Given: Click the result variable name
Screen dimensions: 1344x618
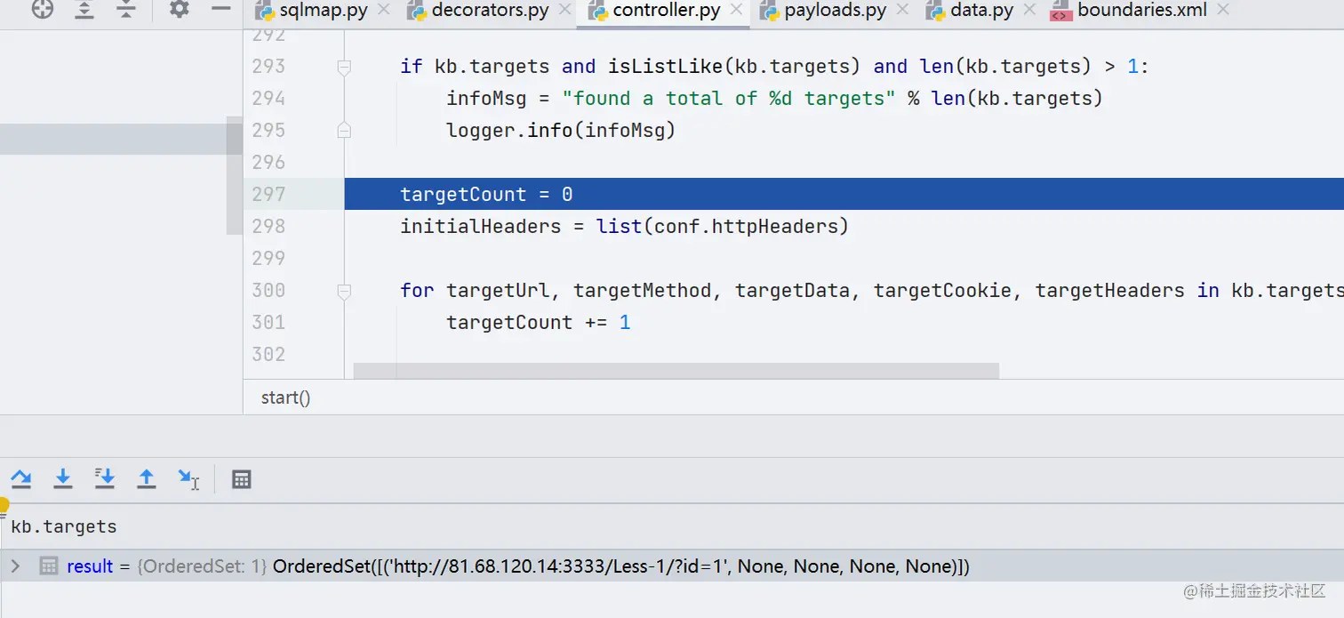Looking at the screenshot, I should (x=90, y=566).
